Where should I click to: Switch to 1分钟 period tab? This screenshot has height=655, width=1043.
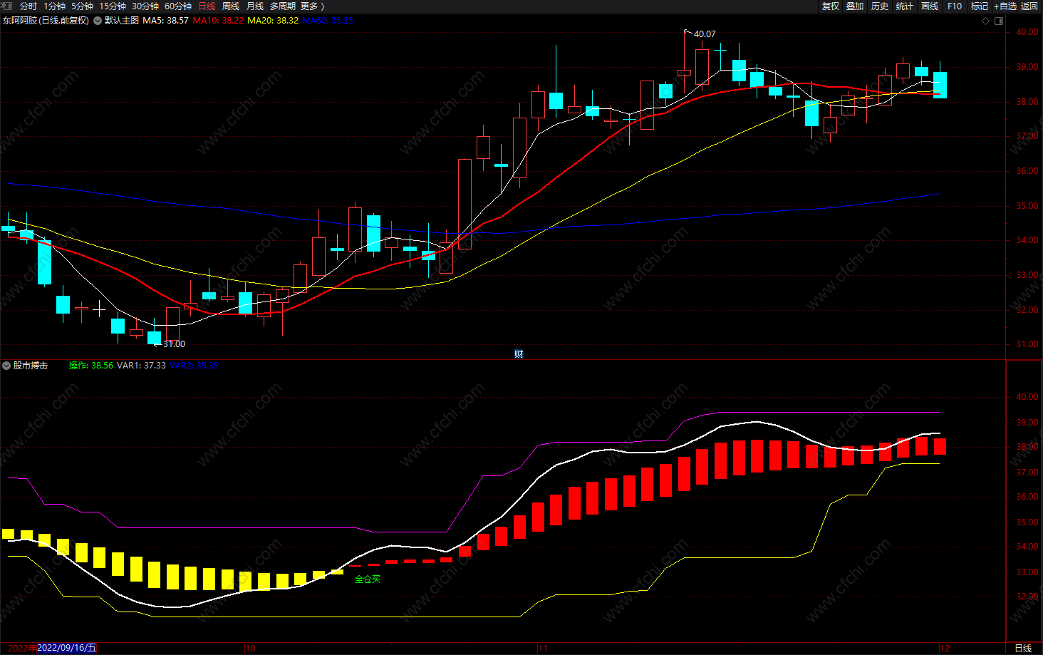click(54, 6)
